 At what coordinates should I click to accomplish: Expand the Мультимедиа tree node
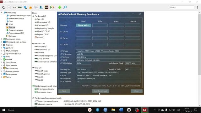(2, 51)
